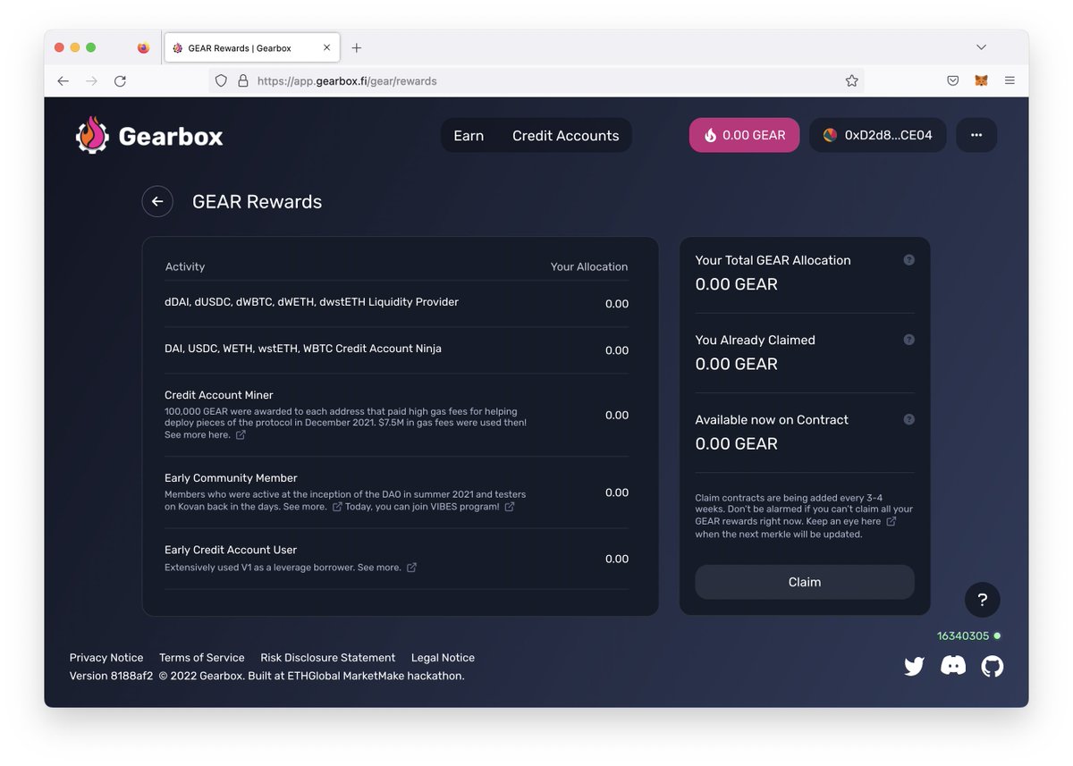Click the site lock icon in address bar
1073x766 pixels.
(242, 80)
